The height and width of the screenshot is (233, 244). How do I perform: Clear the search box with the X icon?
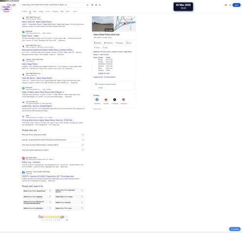point(87,5)
